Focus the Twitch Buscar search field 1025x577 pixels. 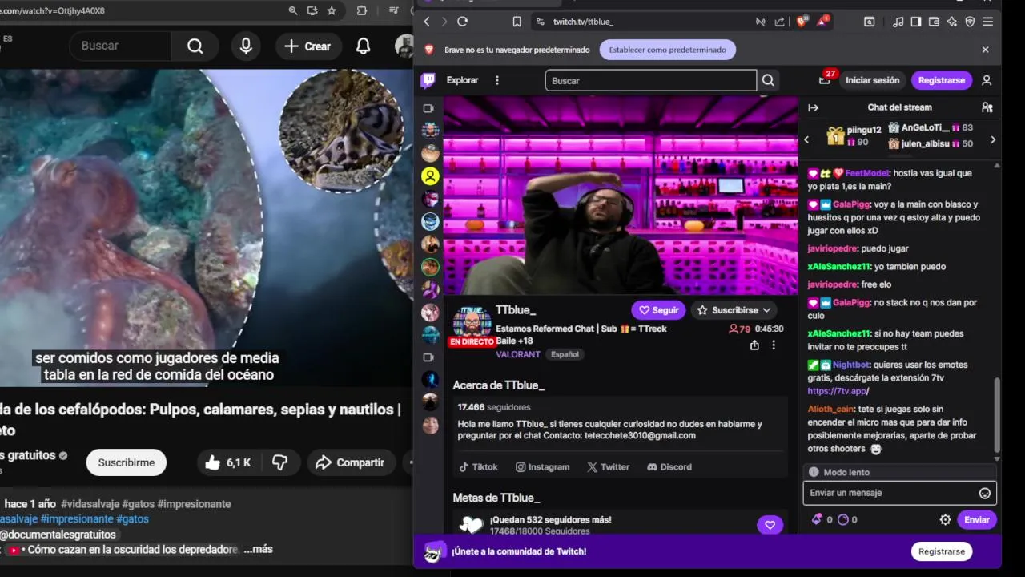650,80
